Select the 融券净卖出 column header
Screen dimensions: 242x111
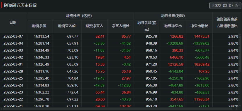(x=173, y=26)
